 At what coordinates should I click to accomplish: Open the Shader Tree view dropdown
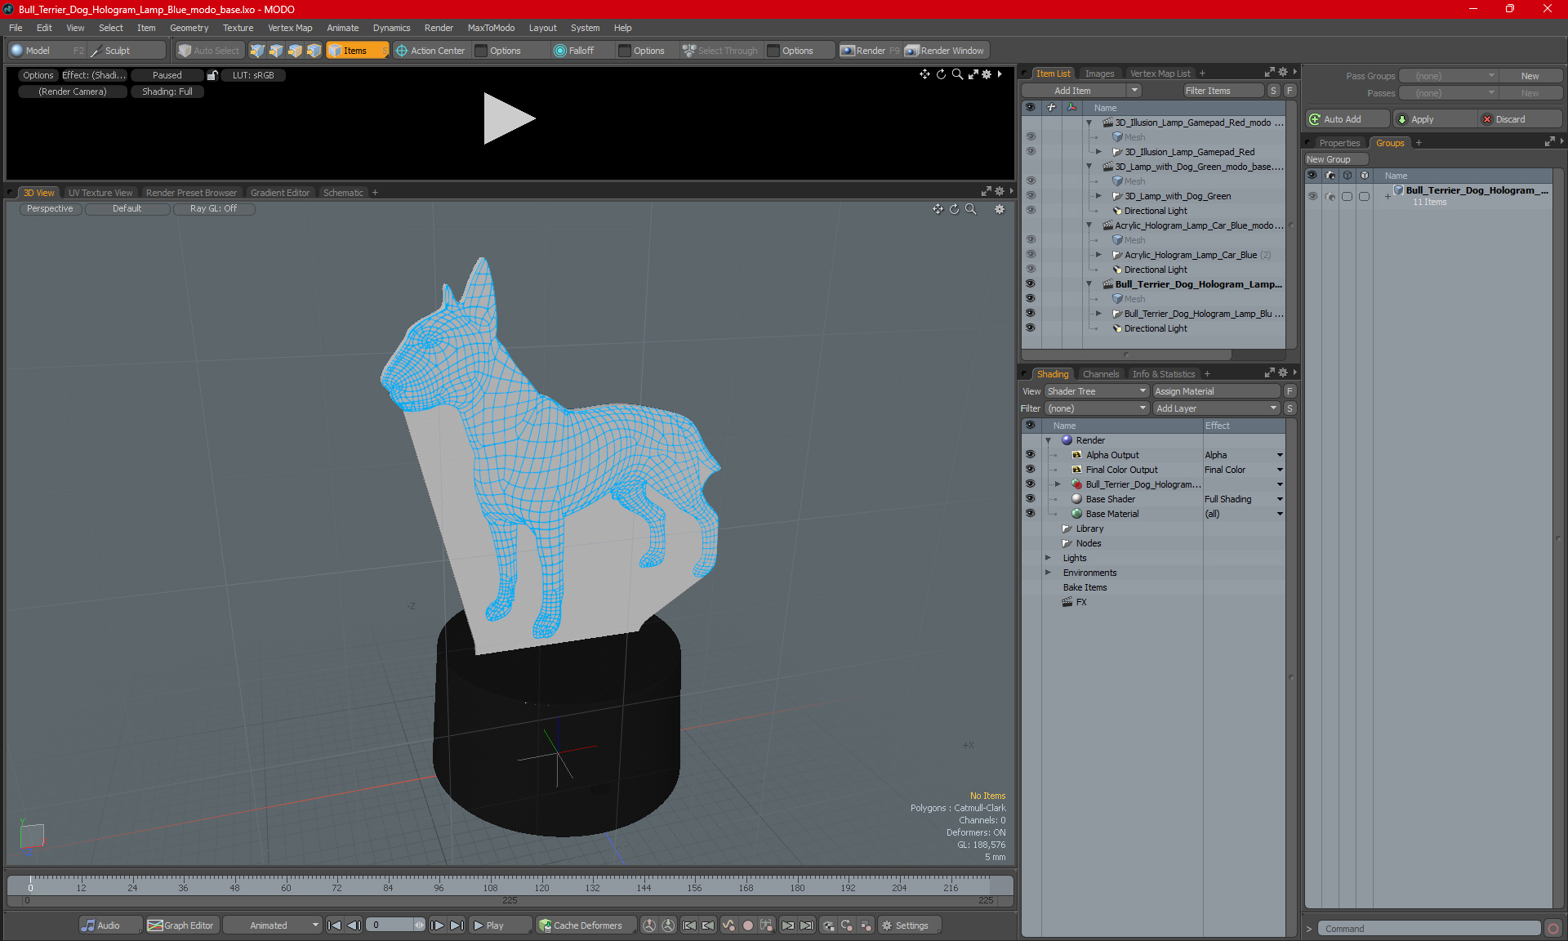click(1097, 391)
